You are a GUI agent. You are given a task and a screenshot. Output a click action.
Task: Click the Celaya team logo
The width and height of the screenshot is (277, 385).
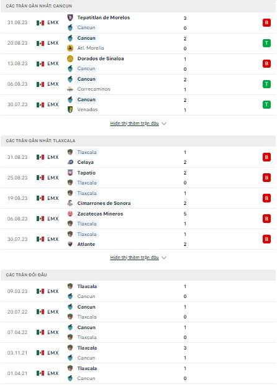pos(70,162)
